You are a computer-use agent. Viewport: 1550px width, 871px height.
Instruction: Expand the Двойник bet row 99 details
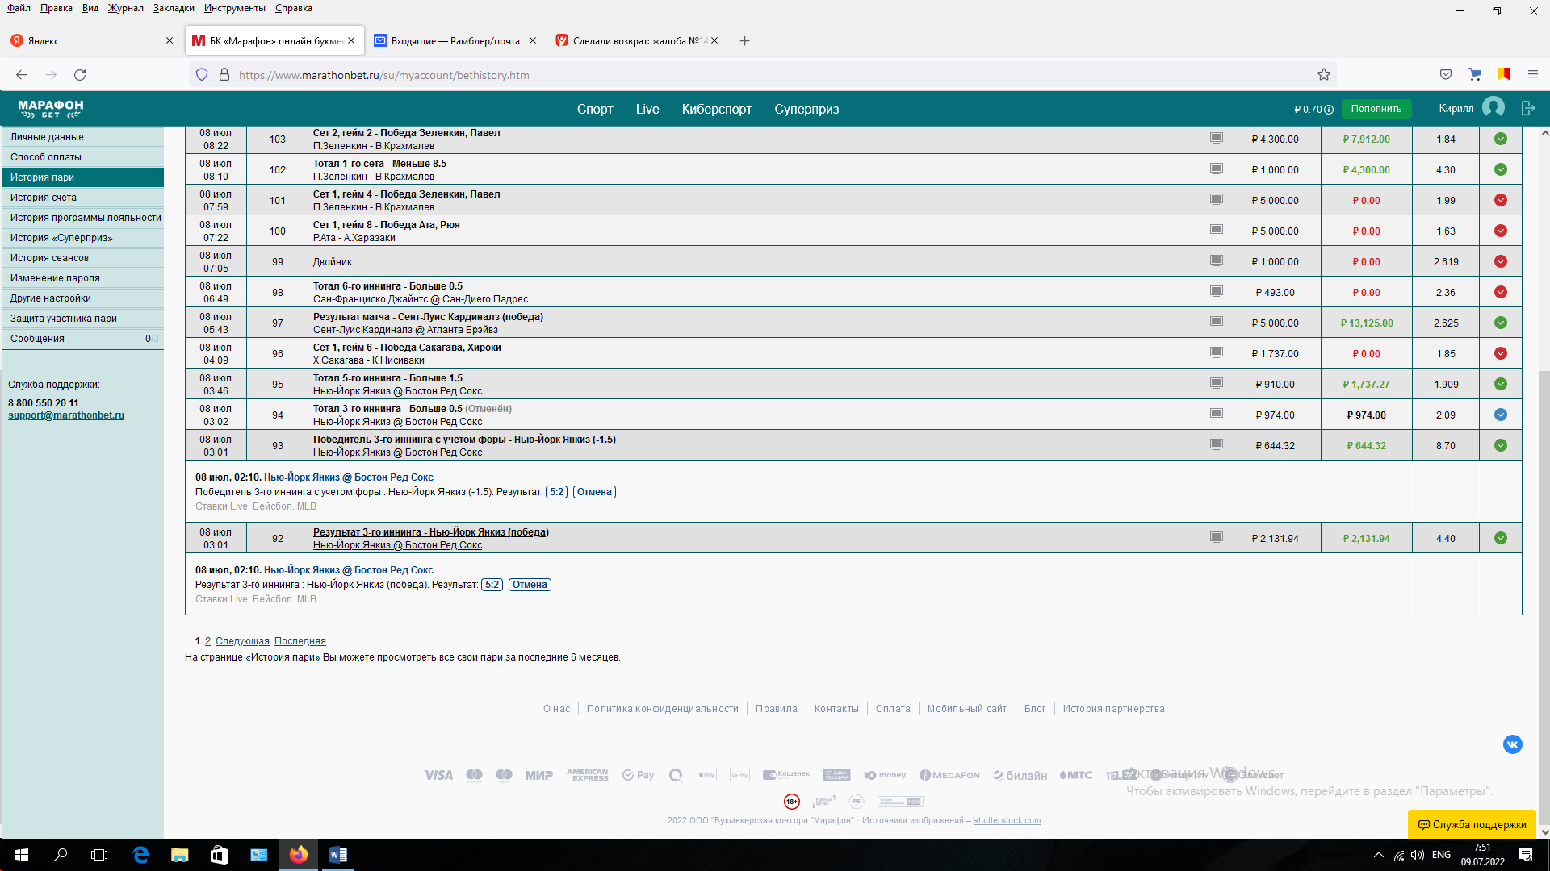(333, 262)
